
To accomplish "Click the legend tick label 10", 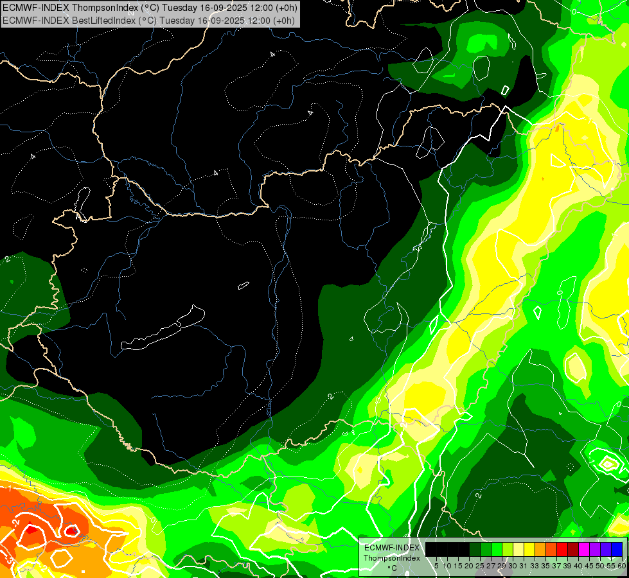I will (x=447, y=566).
